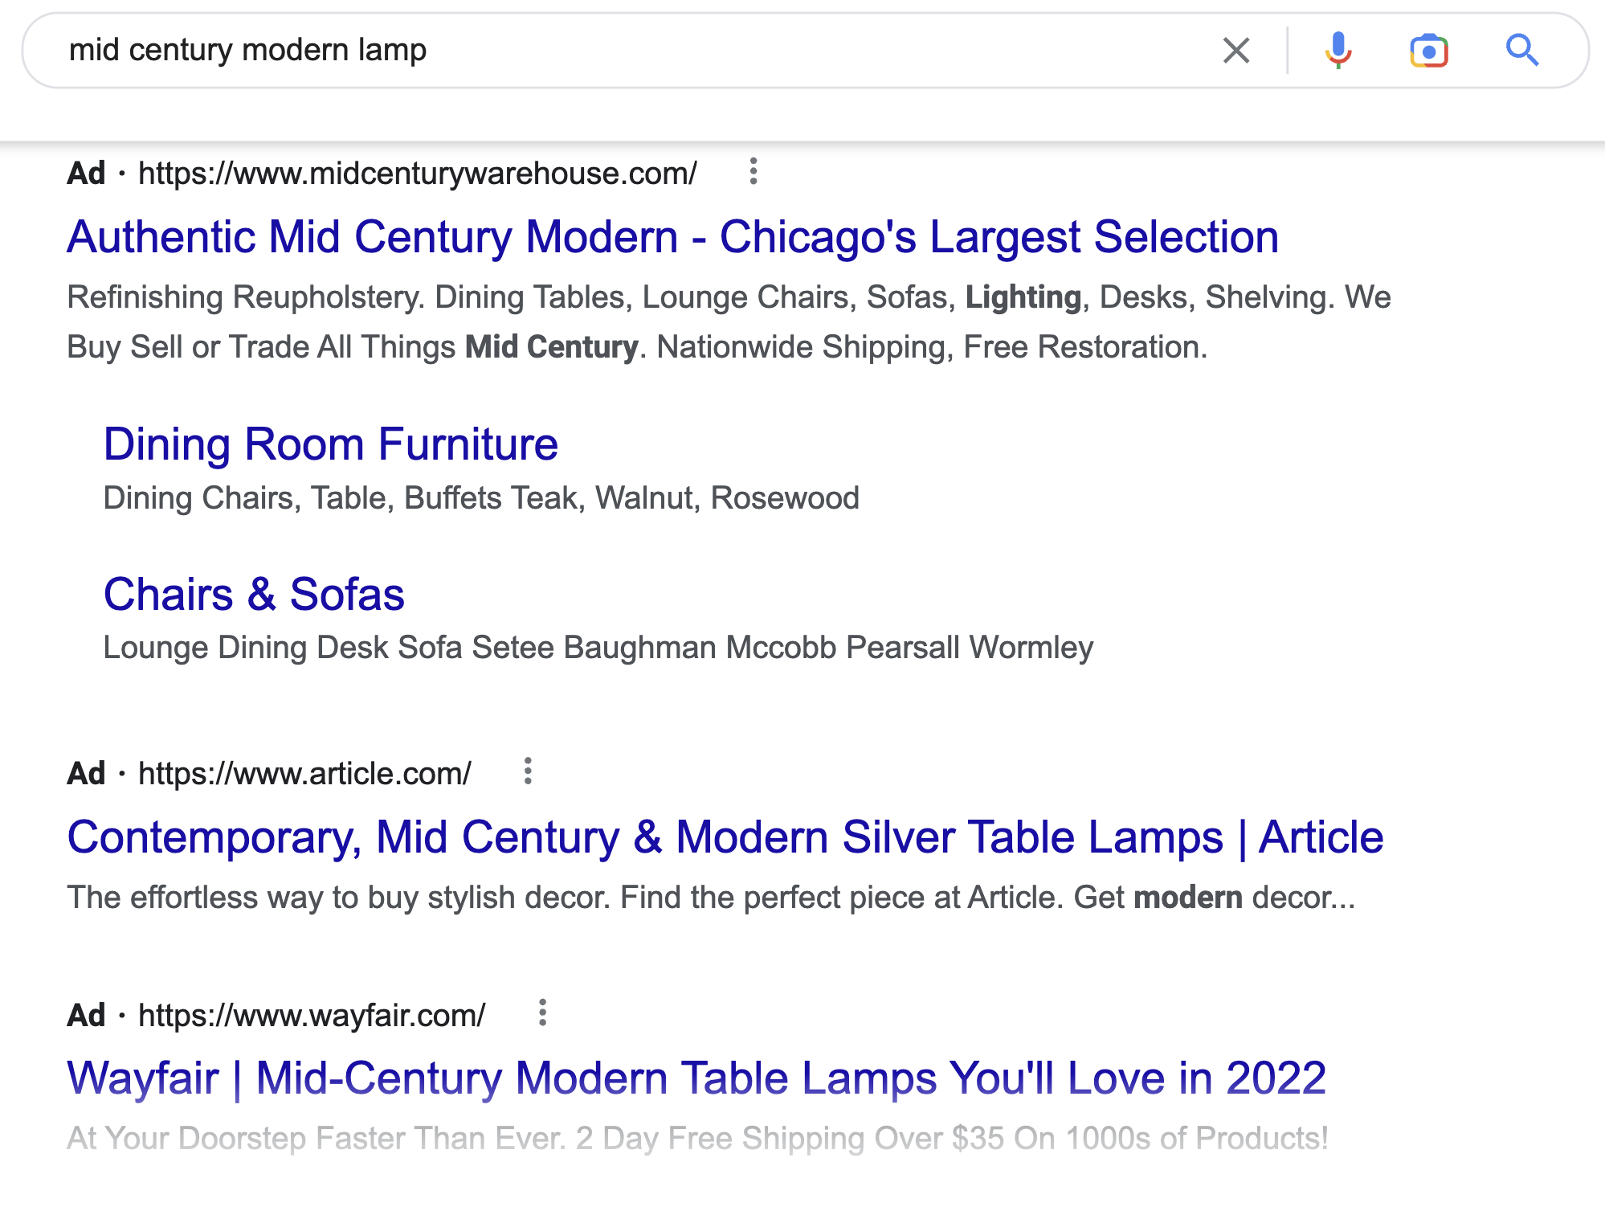Screen dimensions: 1605x1215
Task: Click the 'Ad' label on the article.com result
Action: [x=86, y=774]
